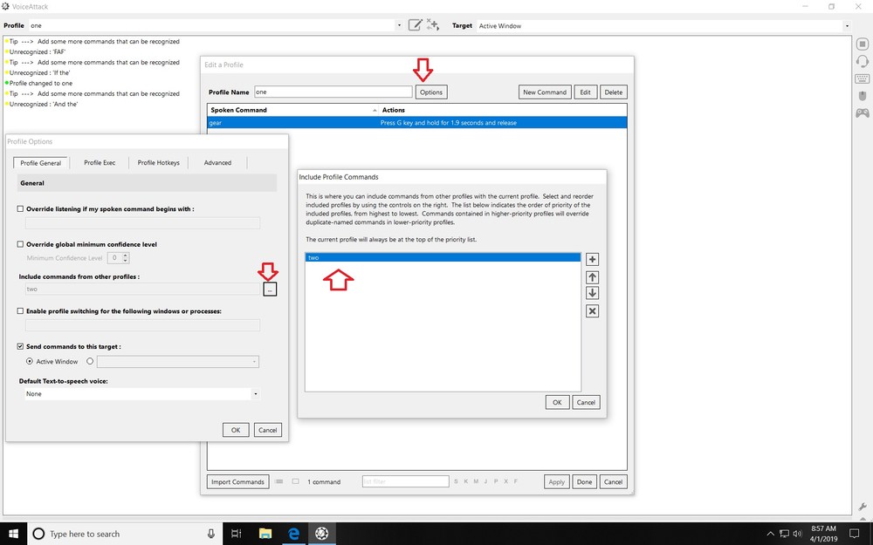The image size is (873, 545).
Task: Click Done in Edit a Profile
Action: pos(585,481)
